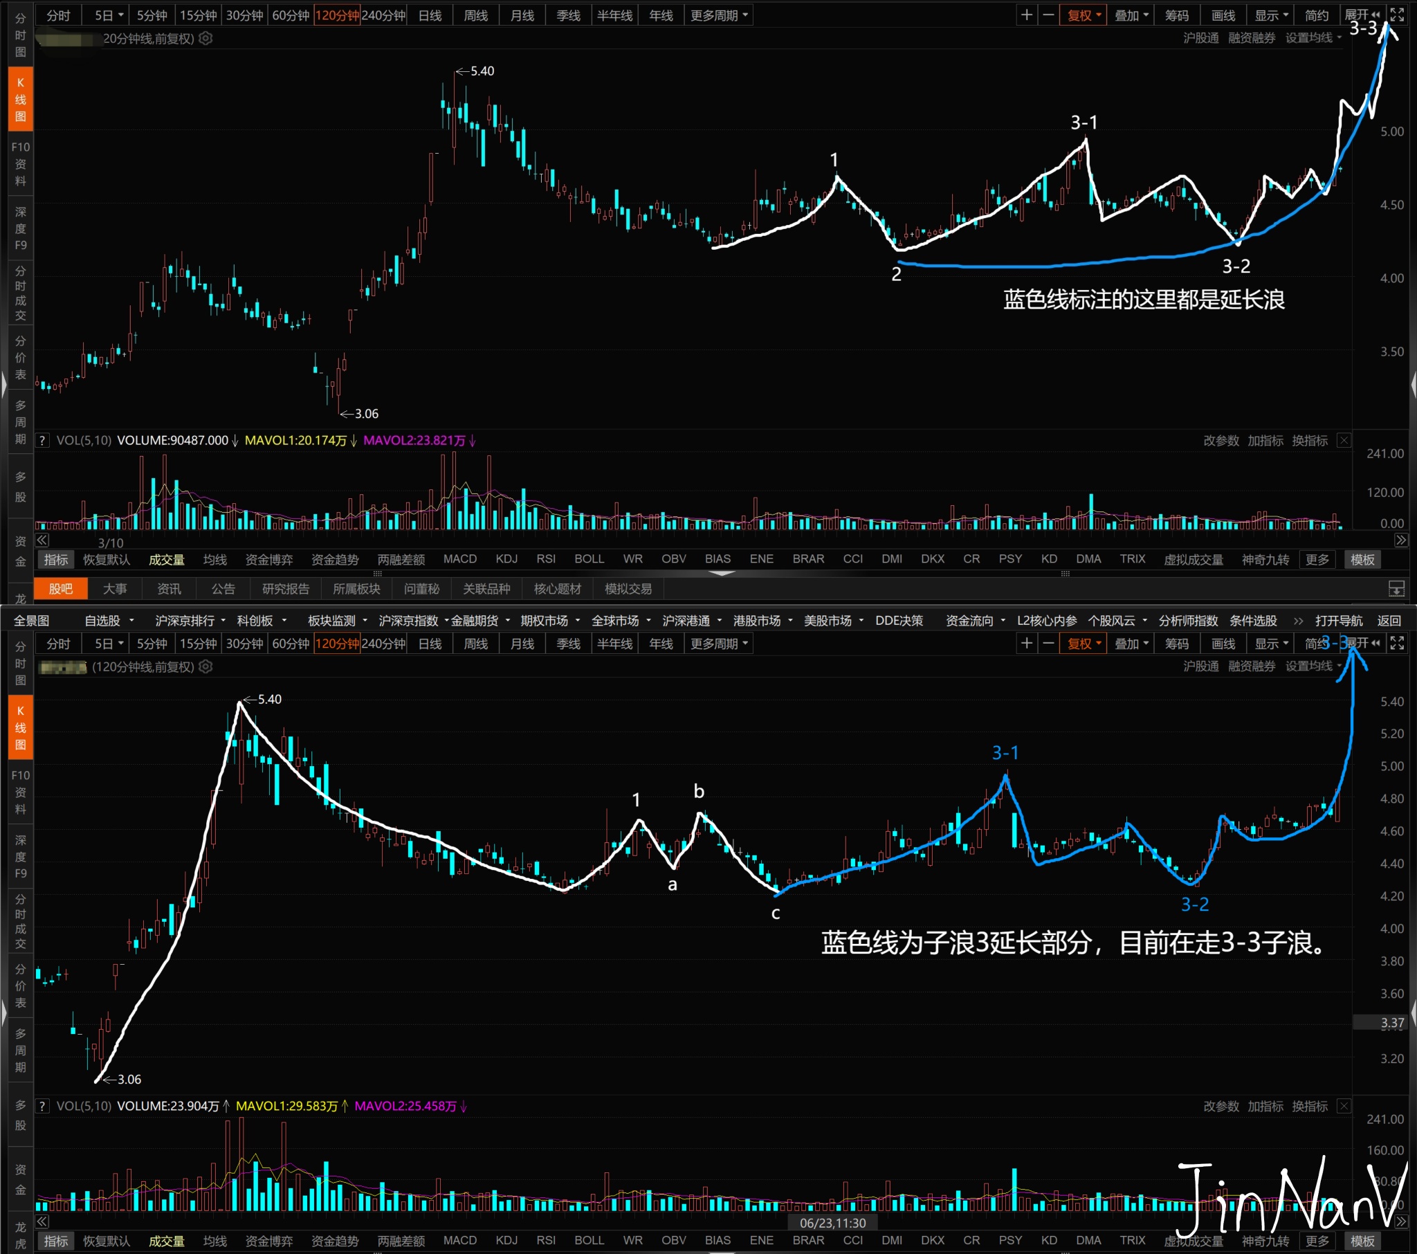Open 分时成交 in upper chart sidebar
1417x1254 pixels.
20,293
